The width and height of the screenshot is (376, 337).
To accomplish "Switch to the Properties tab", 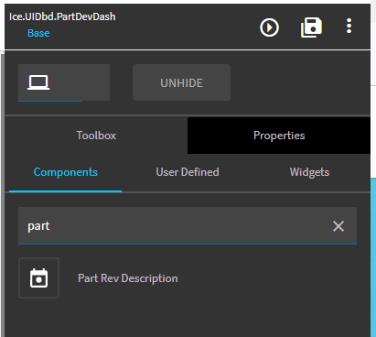I will pos(279,136).
